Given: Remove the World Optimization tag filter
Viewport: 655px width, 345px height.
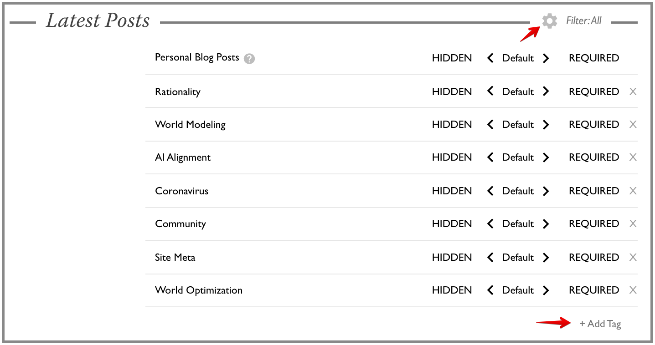Looking at the screenshot, I should [x=633, y=290].
